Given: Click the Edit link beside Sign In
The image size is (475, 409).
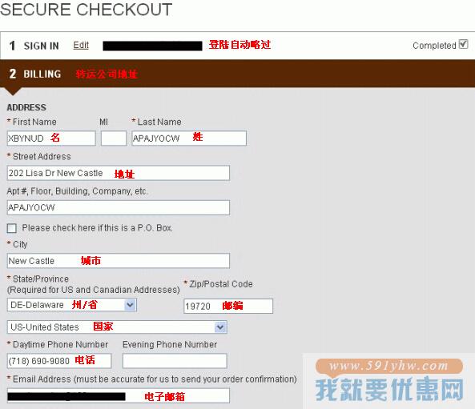Looking at the screenshot, I should point(81,46).
